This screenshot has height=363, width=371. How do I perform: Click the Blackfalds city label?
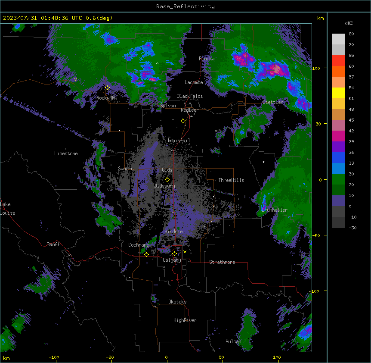click(190, 96)
